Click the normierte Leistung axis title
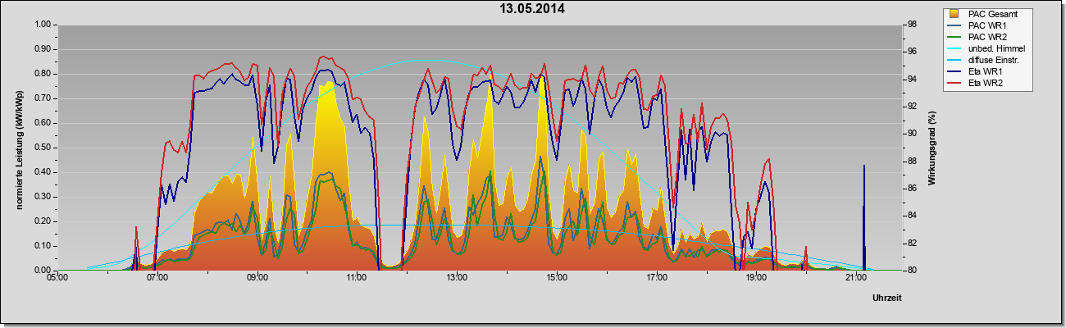Viewport: 1066px width, 328px height. point(19,147)
